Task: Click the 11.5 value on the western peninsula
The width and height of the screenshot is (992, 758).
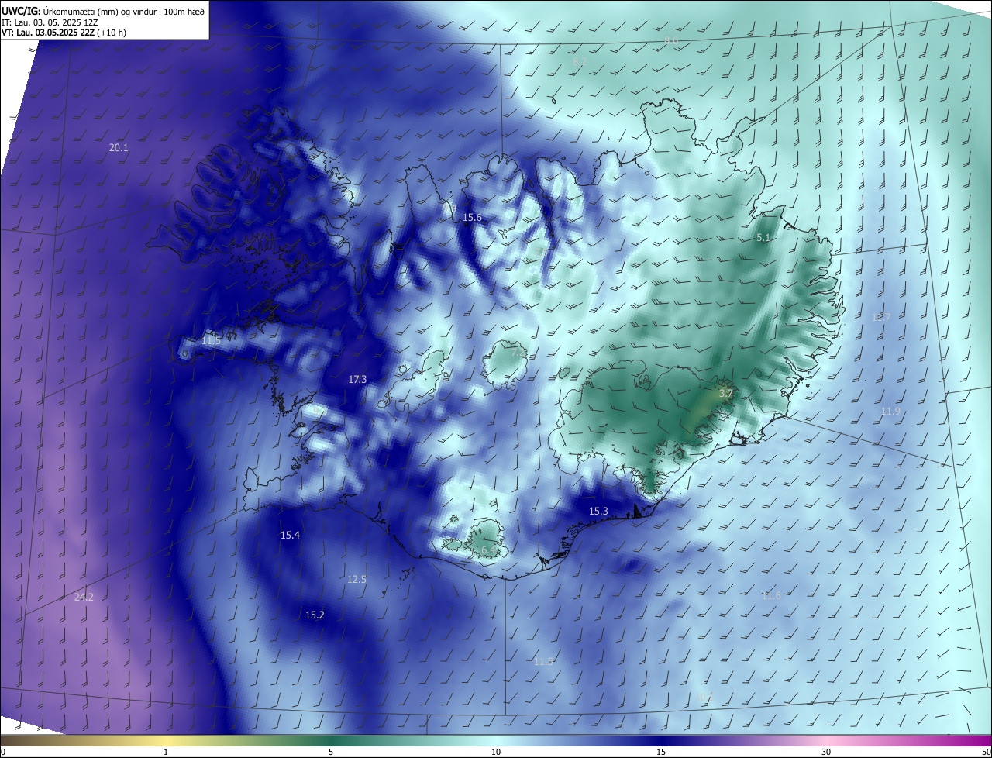Action: click(211, 340)
